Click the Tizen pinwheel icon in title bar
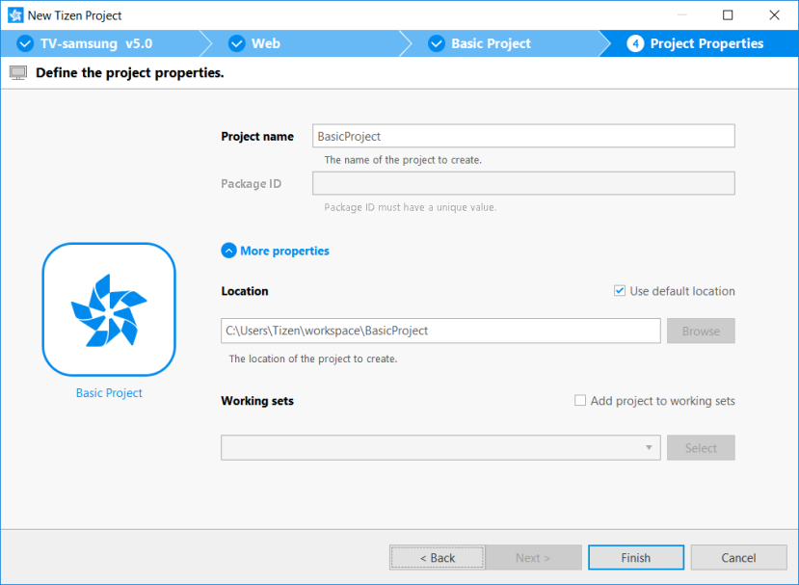 pos(15,15)
